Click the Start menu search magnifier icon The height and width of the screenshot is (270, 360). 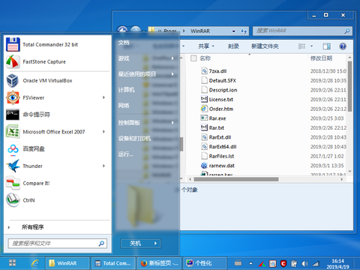[101, 243]
